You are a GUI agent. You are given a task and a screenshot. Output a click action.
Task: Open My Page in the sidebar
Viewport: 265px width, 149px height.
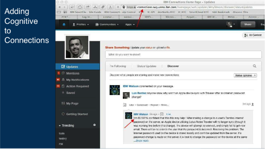click(x=72, y=103)
